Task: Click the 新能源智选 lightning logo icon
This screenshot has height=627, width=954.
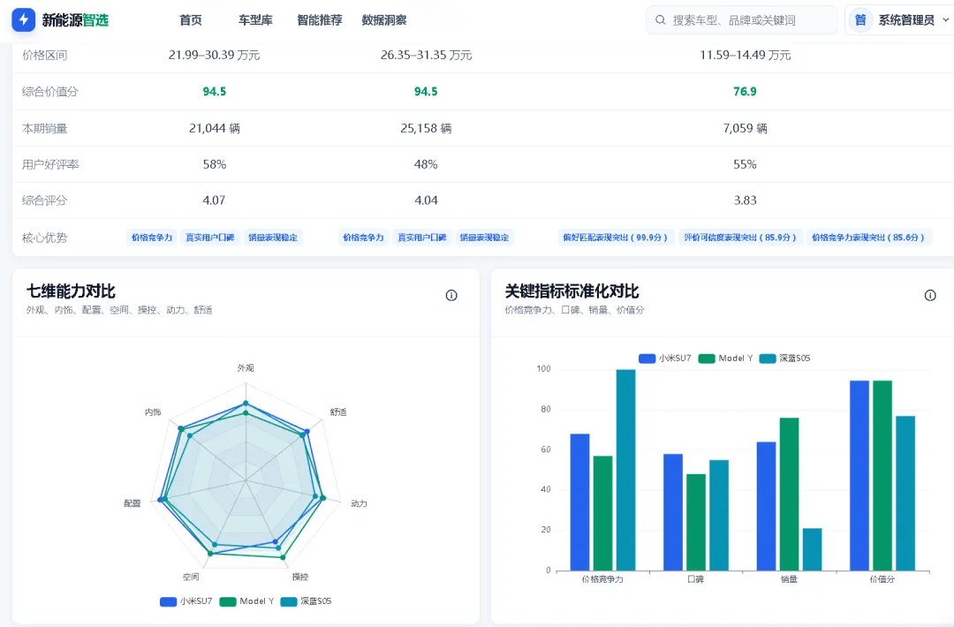Action: [x=24, y=20]
